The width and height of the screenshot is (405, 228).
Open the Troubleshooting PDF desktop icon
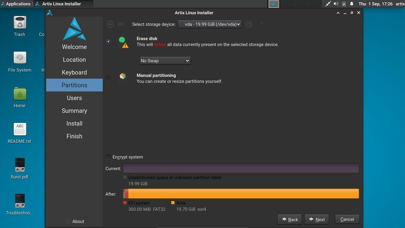[x=20, y=201]
